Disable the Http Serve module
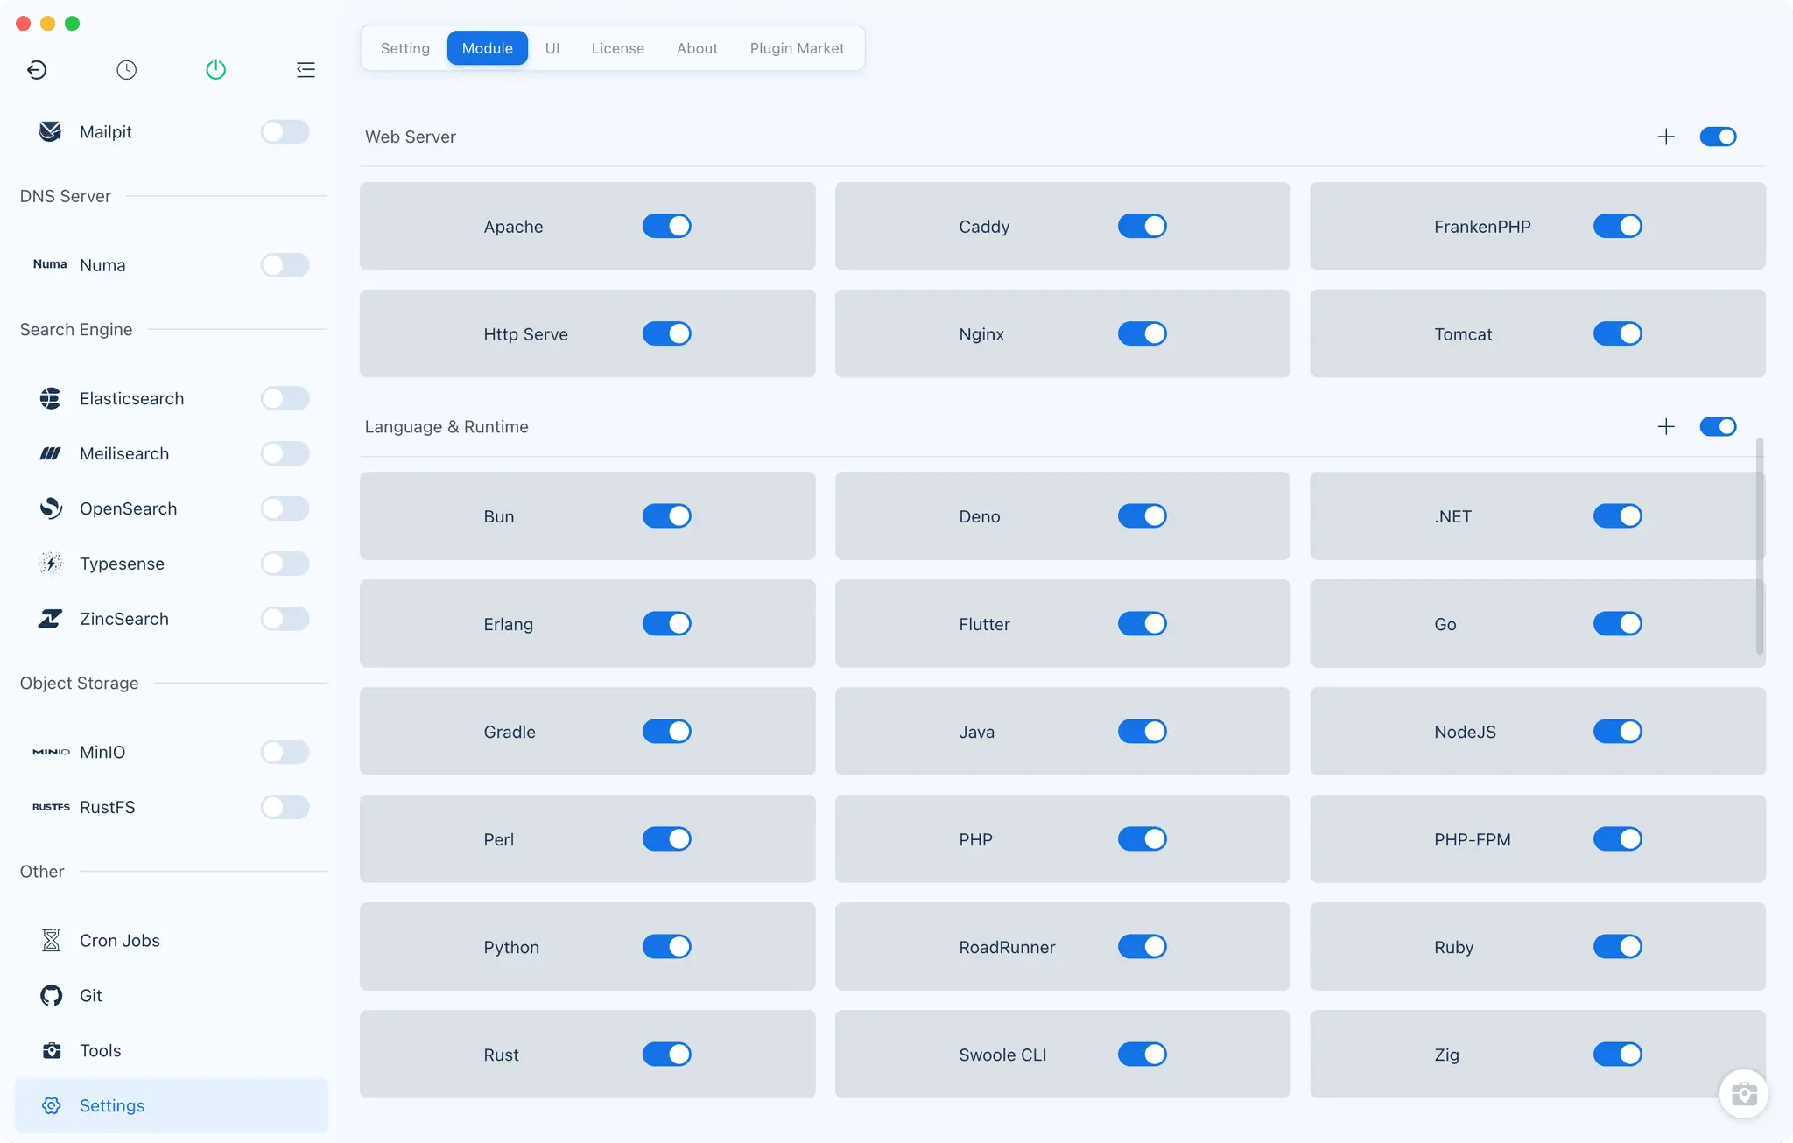 click(x=667, y=333)
